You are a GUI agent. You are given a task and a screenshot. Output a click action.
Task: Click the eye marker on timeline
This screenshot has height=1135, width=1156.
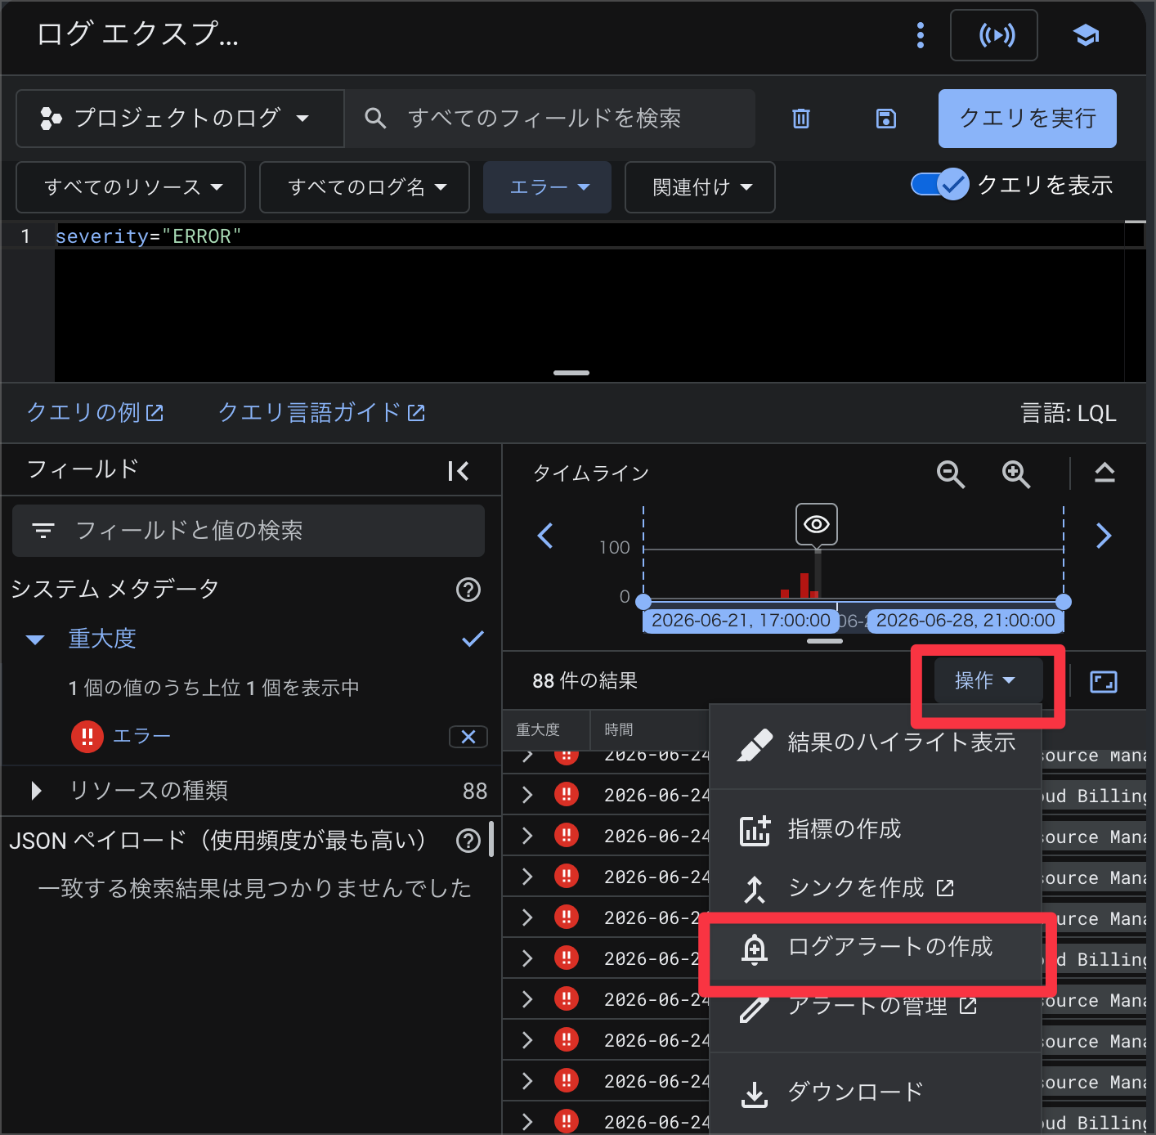coord(817,524)
